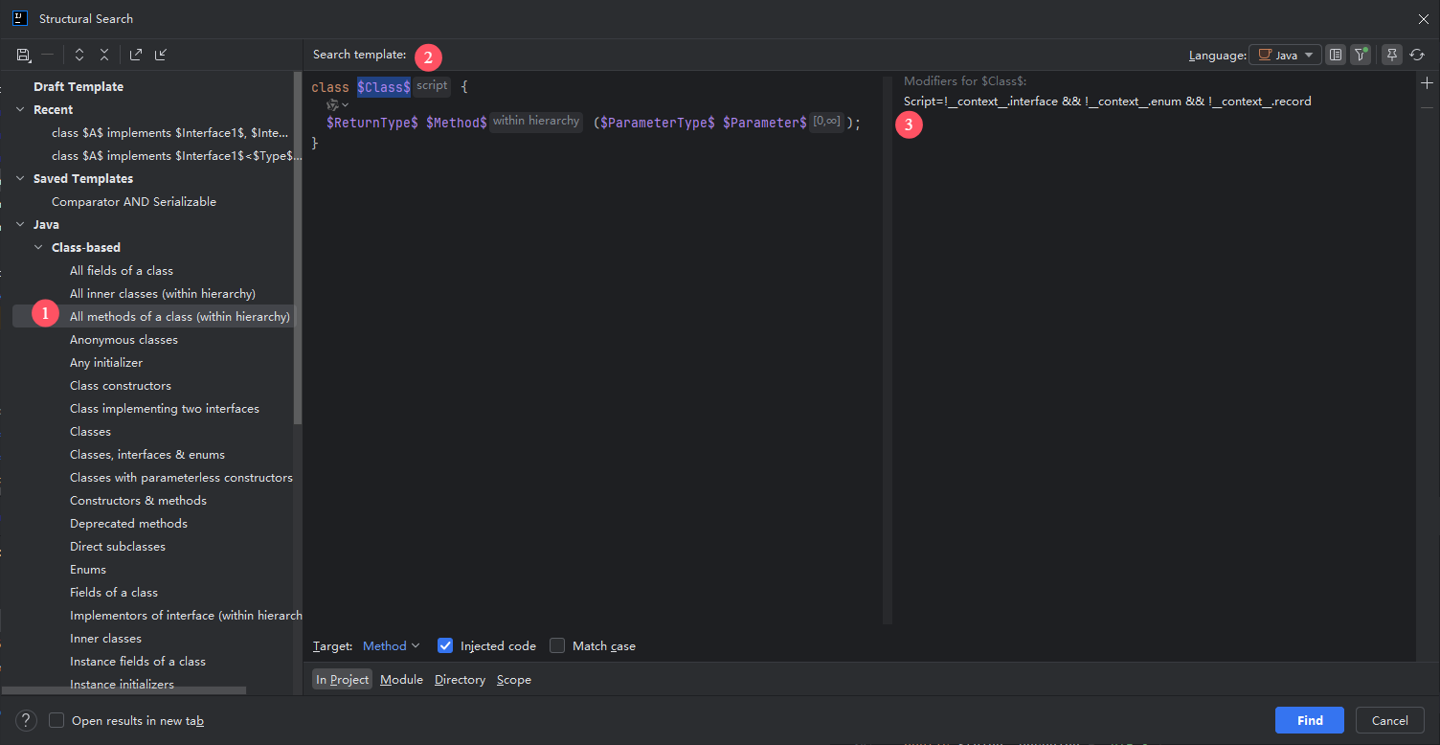Click the $ParameterType$ variable in the template

tap(657, 123)
